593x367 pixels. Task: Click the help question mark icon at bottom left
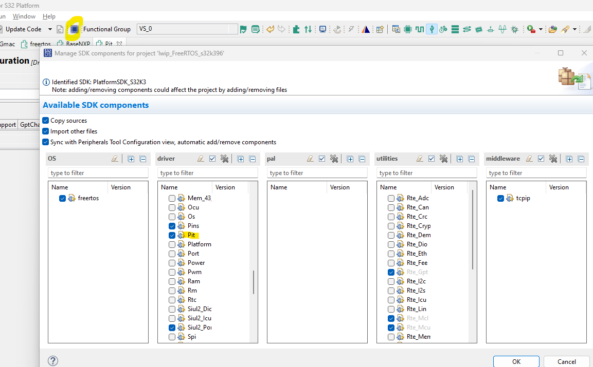52,361
